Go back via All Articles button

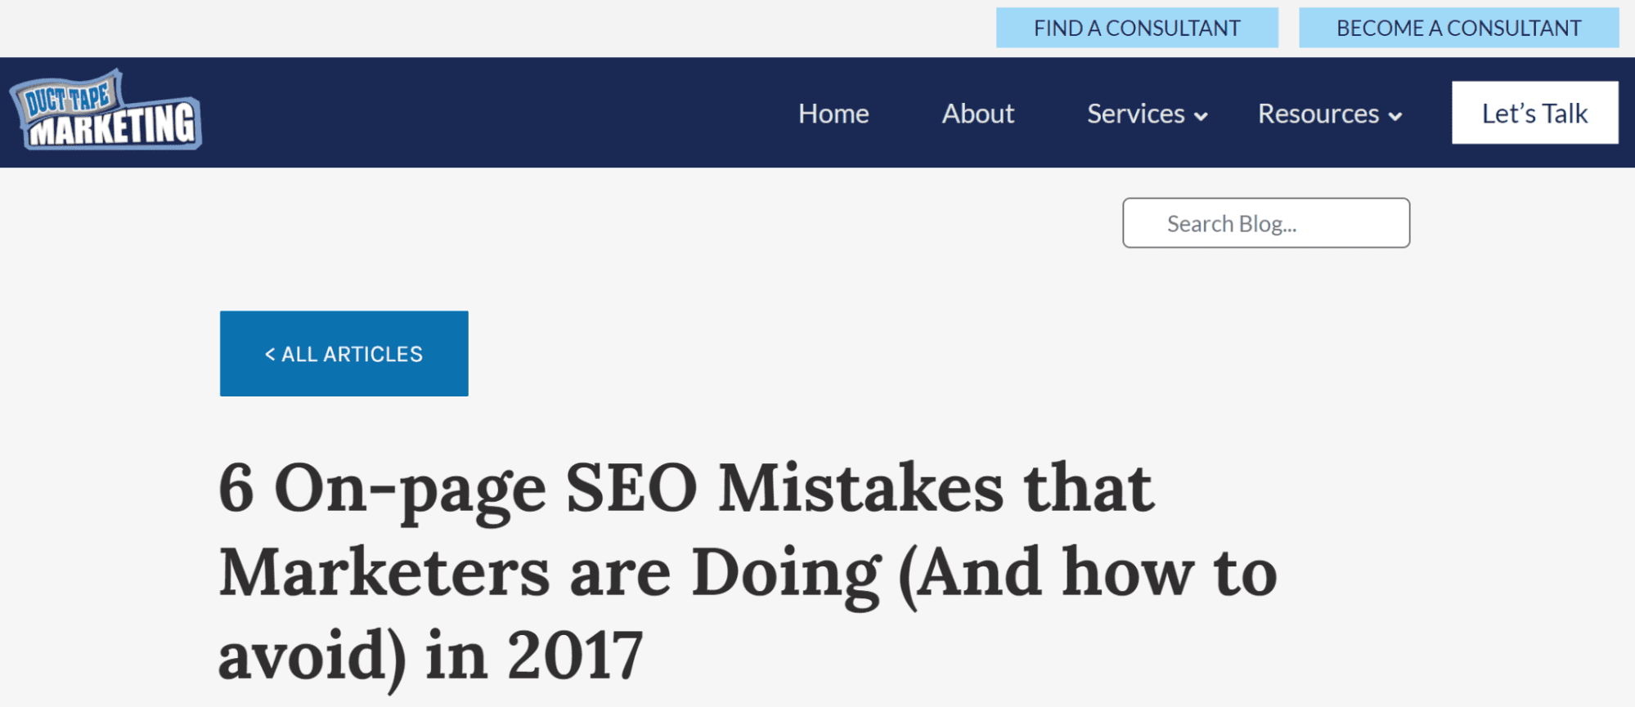pyautogui.click(x=344, y=353)
